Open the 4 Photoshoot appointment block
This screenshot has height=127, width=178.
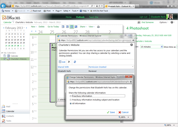tap(53, 73)
